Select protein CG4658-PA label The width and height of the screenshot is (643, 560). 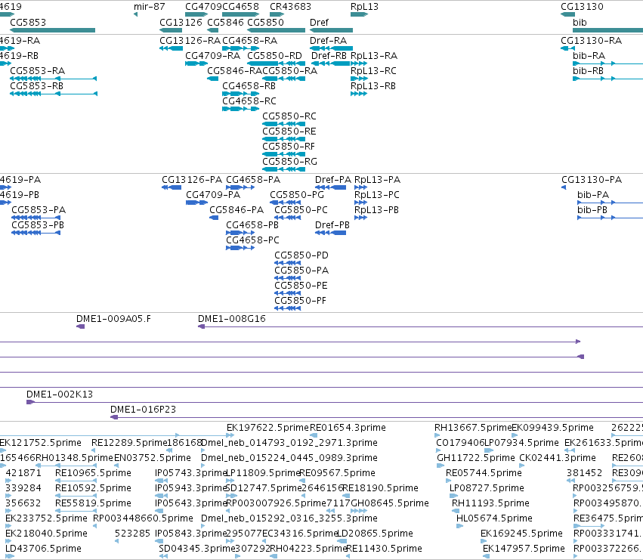253,180
